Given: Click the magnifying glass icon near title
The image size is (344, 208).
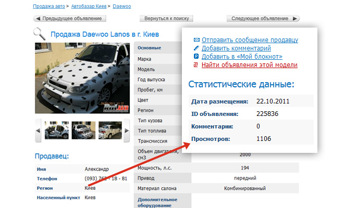Looking at the screenshot, I should tap(39, 34).
